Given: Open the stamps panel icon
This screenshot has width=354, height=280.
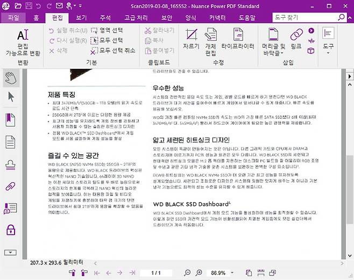Looking at the screenshot, I should click(x=10, y=164).
